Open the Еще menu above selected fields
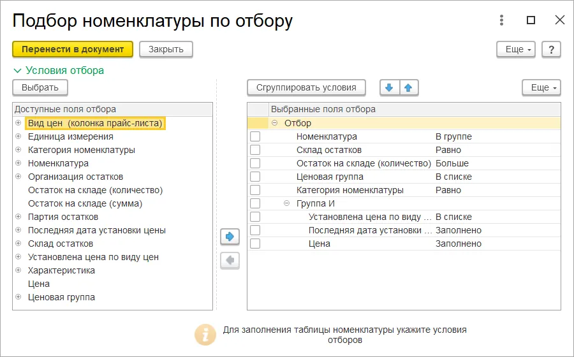This screenshot has width=574, height=357. pos(541,87)
